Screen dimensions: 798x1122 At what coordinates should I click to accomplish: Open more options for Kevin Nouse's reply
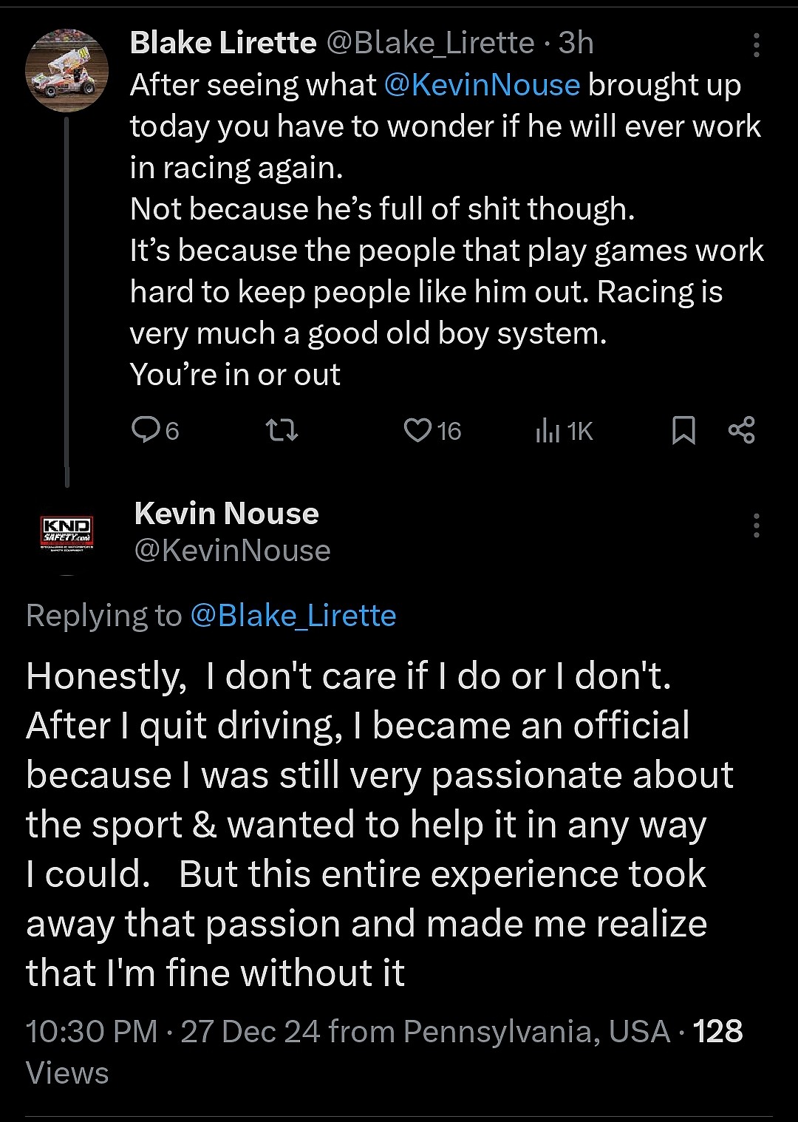pyautogui.click(x=756, y=526)
